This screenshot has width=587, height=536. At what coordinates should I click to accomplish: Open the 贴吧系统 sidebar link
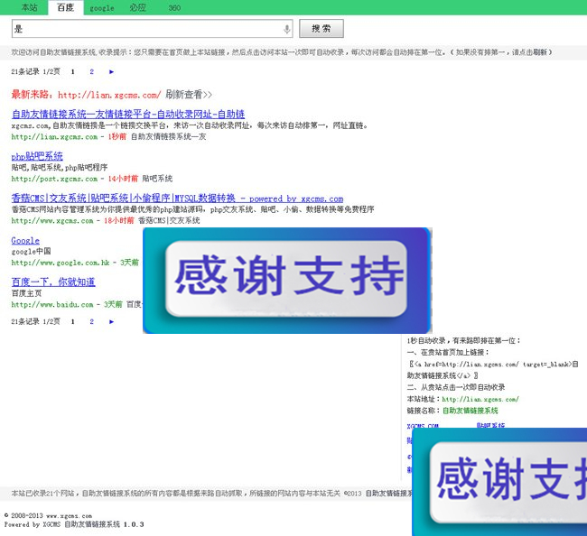click(x=490, y=425)
